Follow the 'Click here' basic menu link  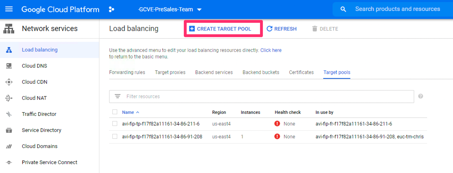point(271,50)
